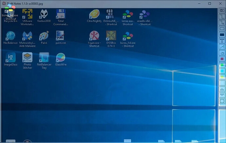Screen dimensions: 226x143
Task: Click the Photo Stitcher desktop icon
Action: point(27,57)
